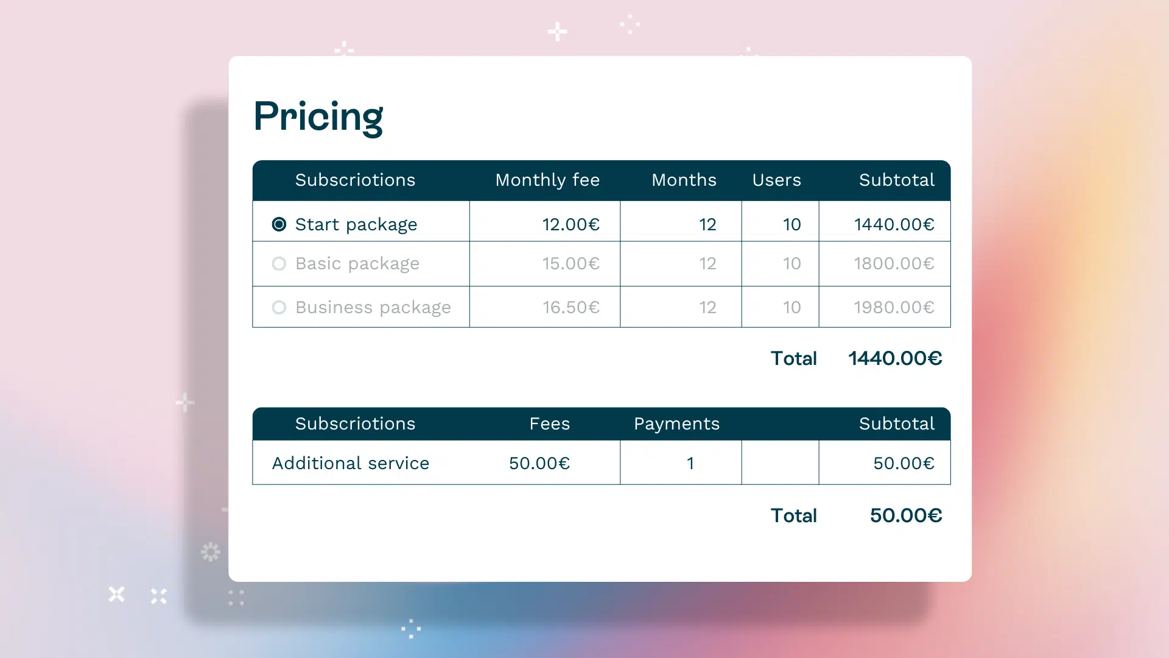This screenshot has width=1169, height=658.
Task: Click the 50.00€ services Total value
Action: [x=906, y=515]
